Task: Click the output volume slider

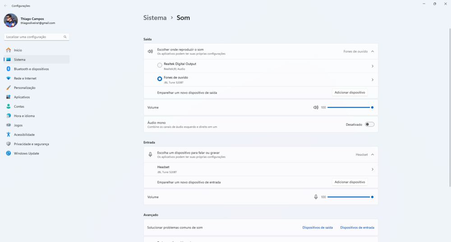Action: tap(349, 108)
